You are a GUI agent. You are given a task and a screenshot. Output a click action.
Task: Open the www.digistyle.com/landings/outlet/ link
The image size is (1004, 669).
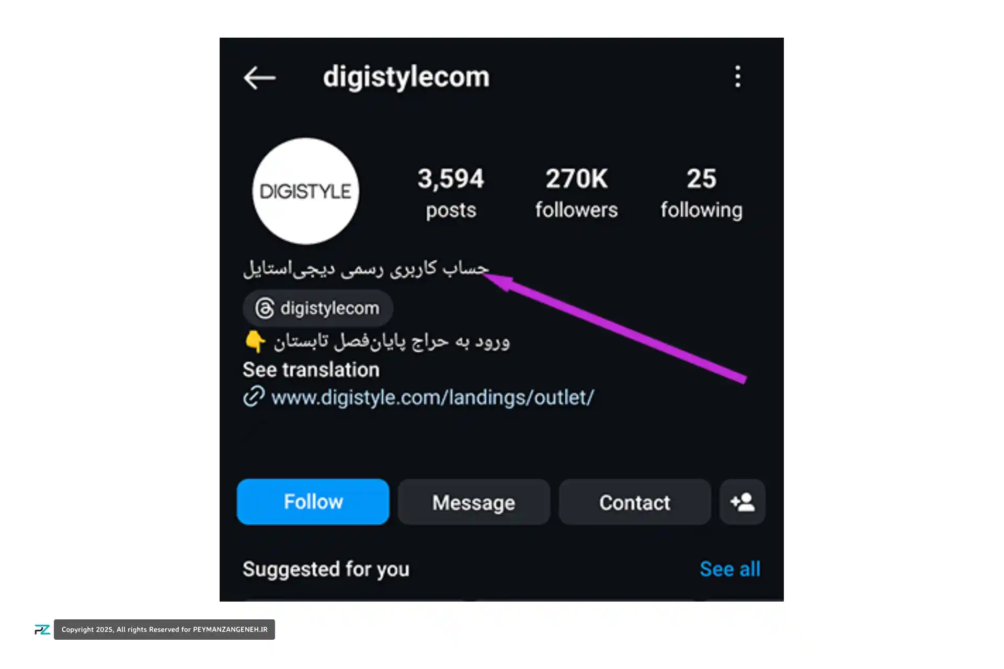[432, 397]
